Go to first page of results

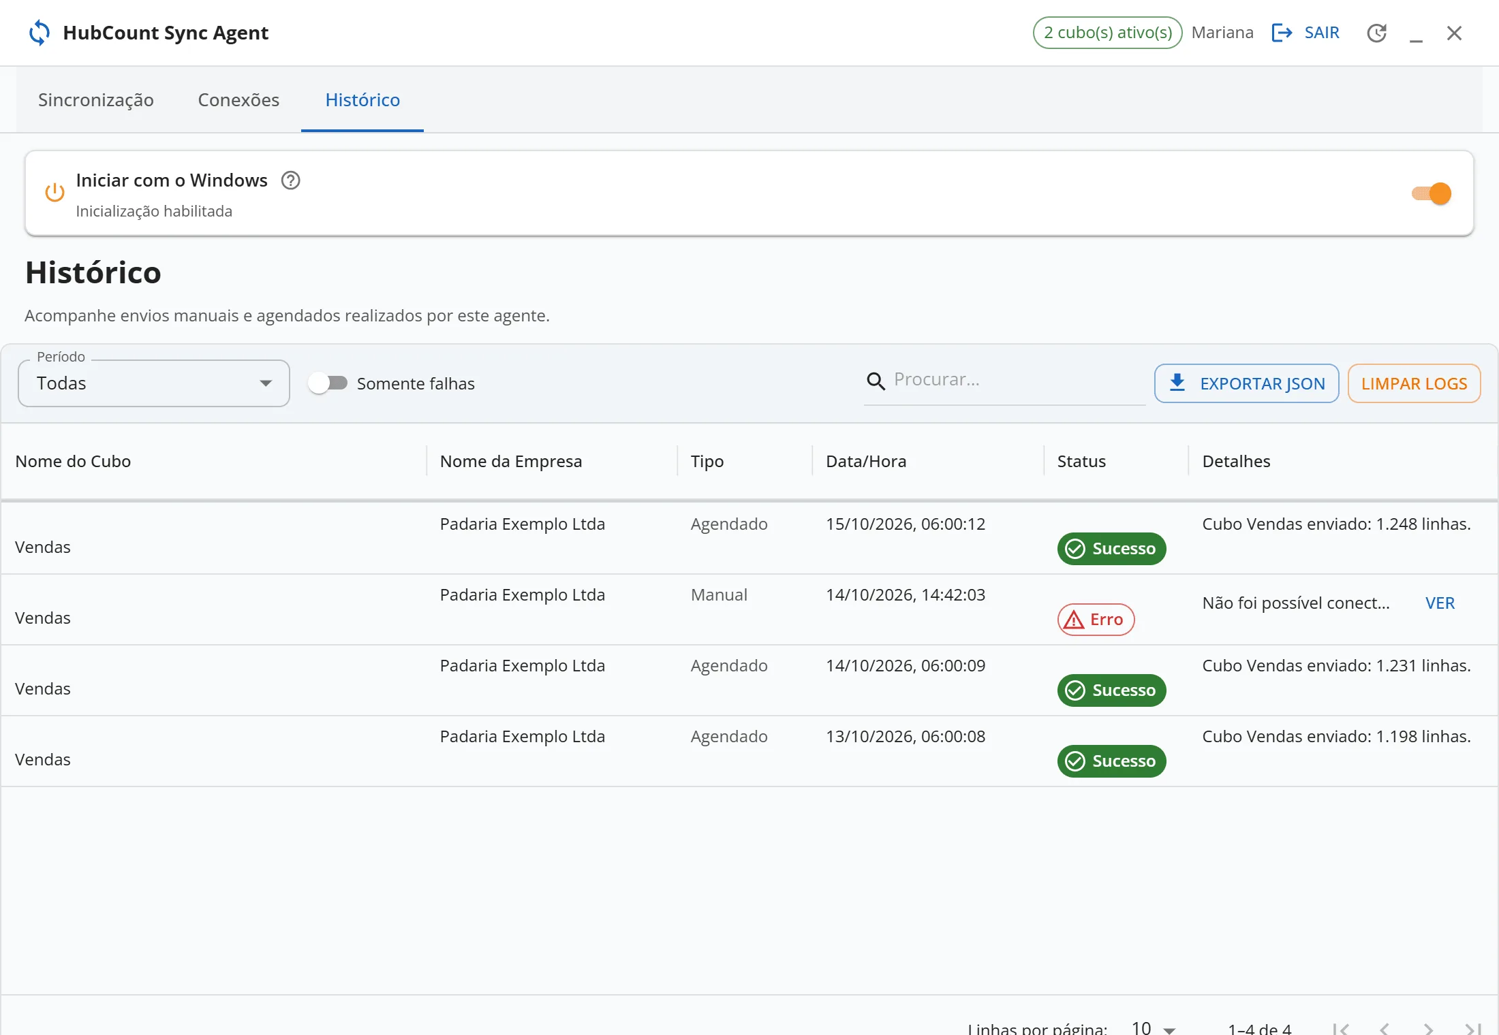(x=1341, y=1029)
